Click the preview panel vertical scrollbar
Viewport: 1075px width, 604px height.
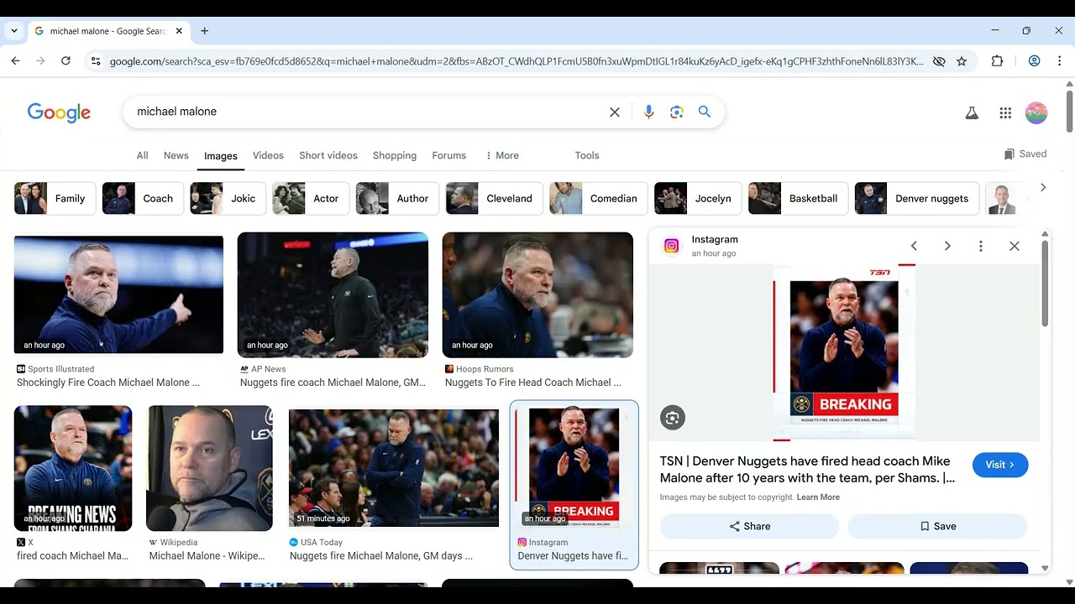point(1045,284)
